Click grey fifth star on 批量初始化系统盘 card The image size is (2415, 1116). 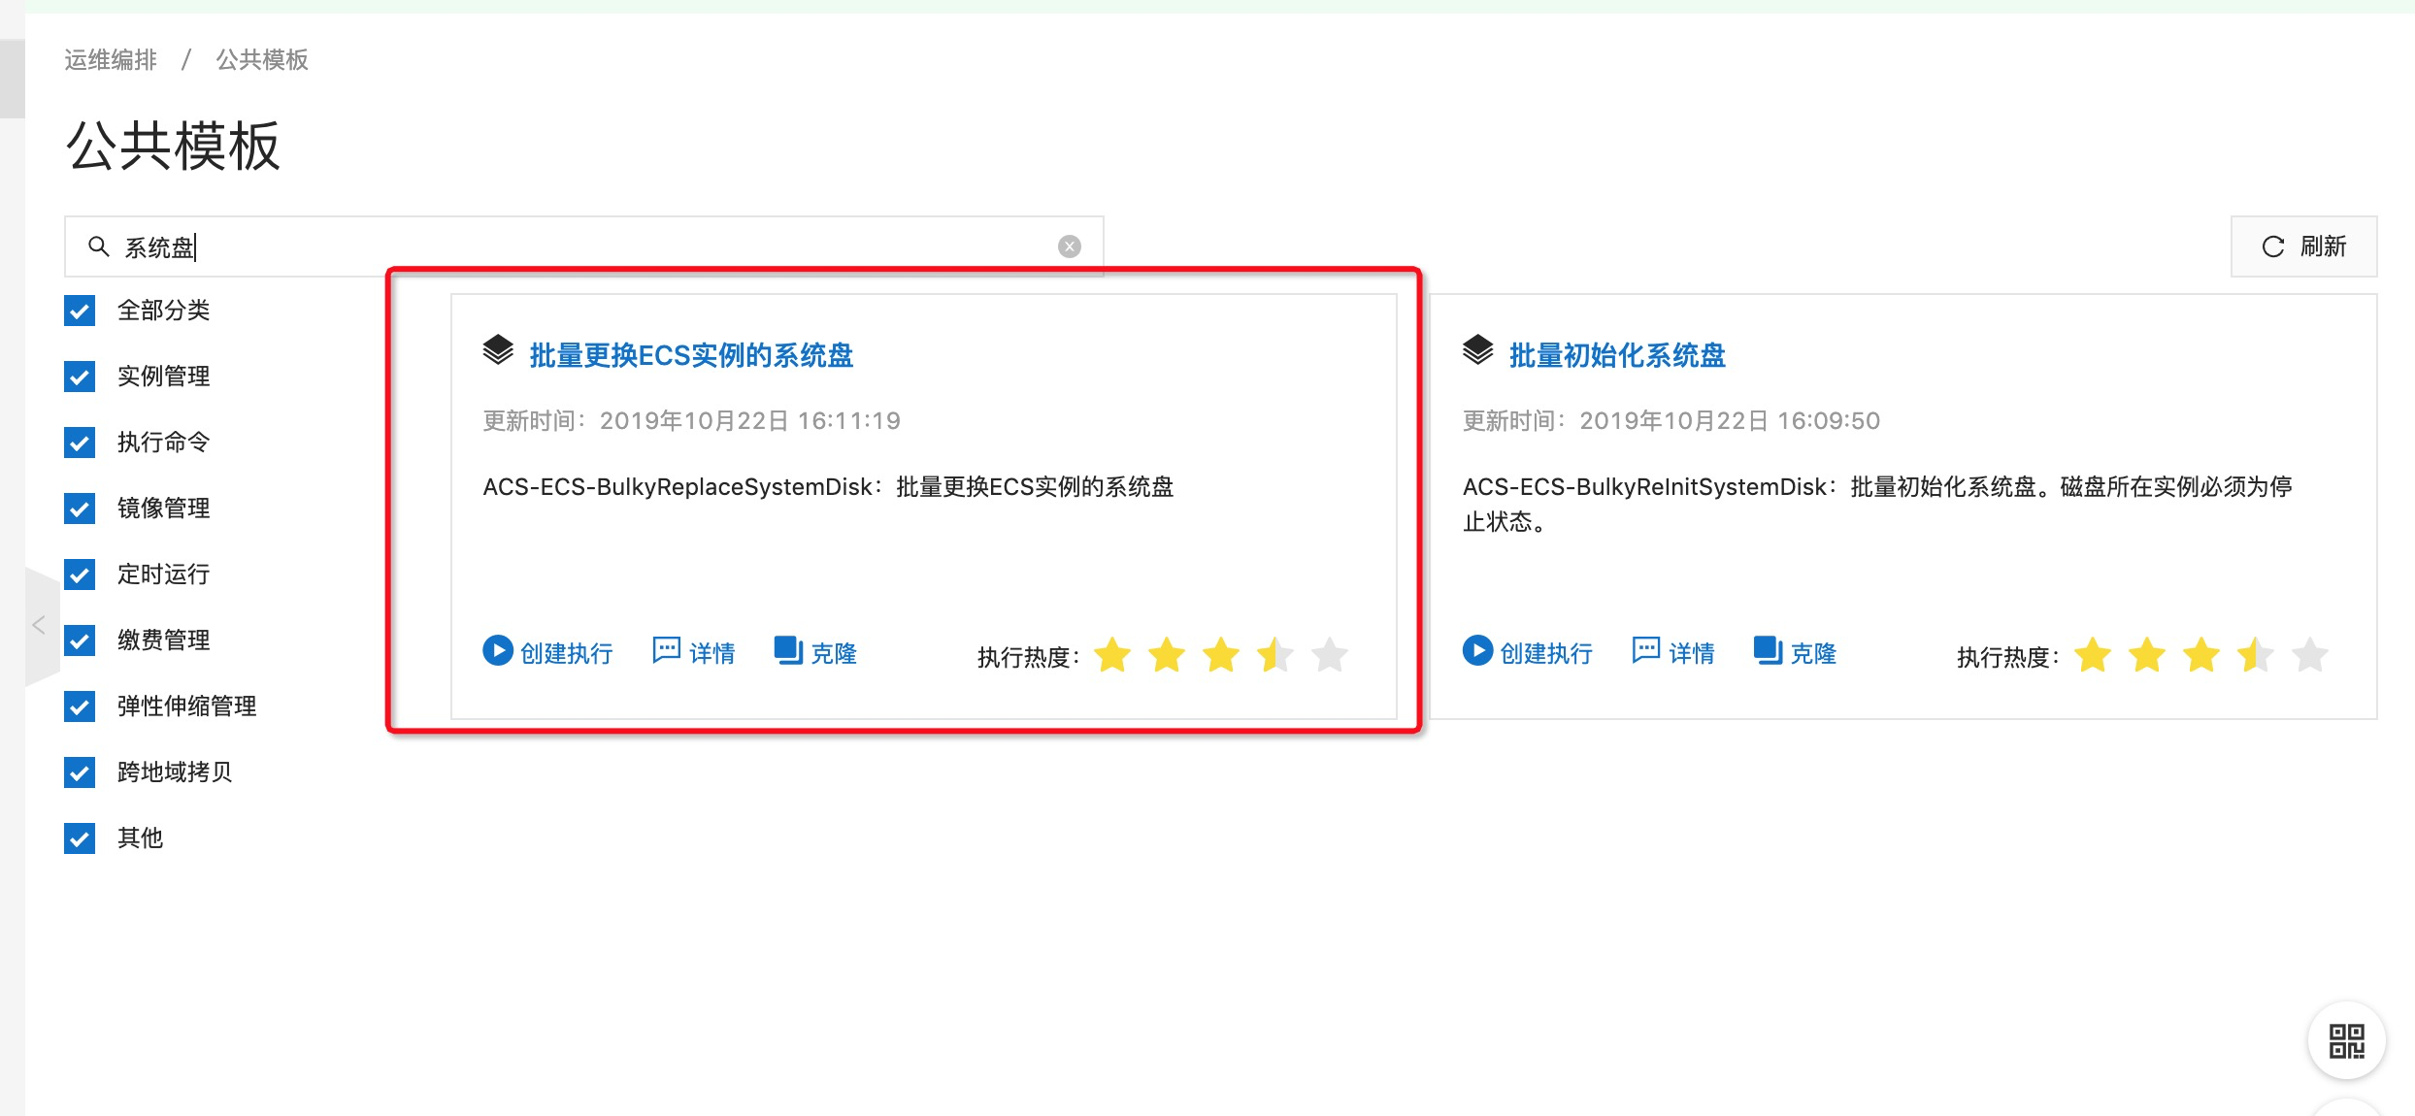coord(2310,655)
